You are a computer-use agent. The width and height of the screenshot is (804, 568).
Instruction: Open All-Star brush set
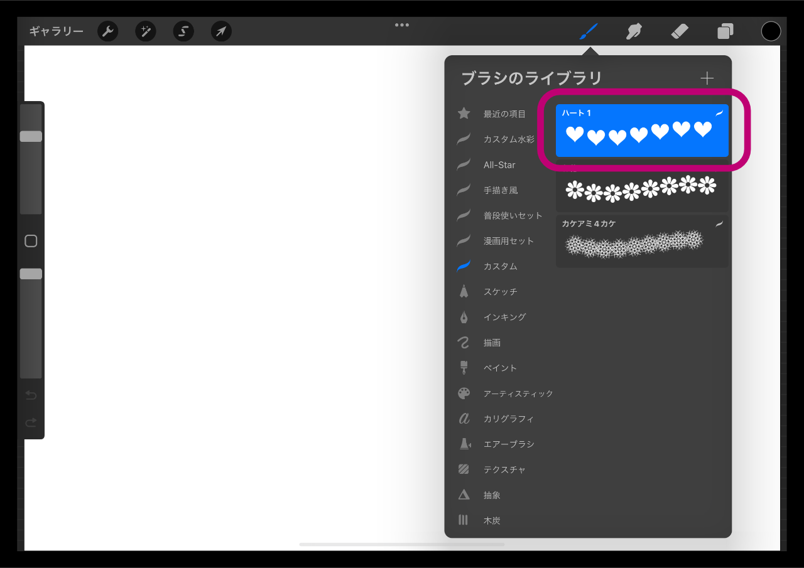coord(499,165)
